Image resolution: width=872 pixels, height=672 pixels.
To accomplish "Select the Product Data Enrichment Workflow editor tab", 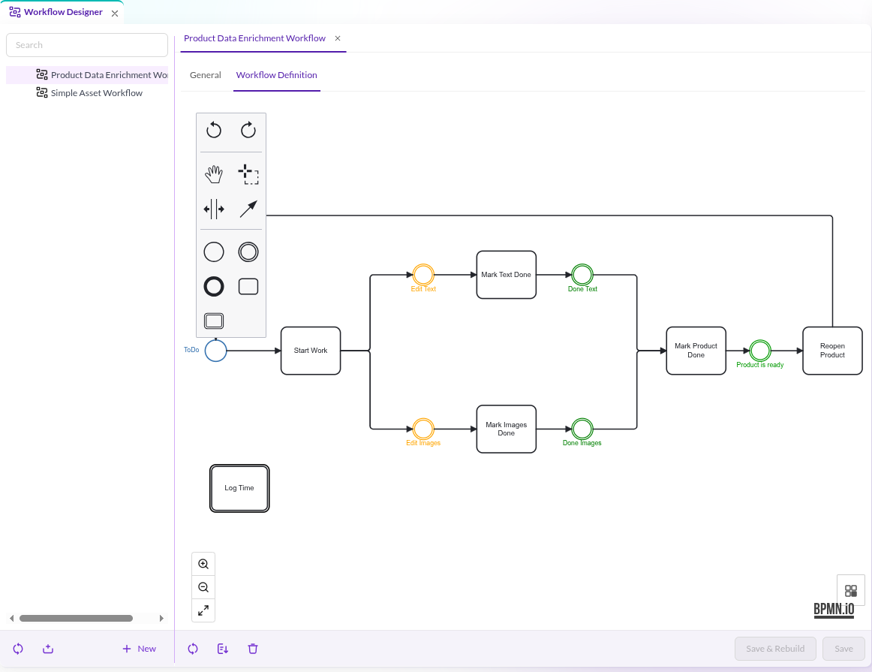I will 254,38.
